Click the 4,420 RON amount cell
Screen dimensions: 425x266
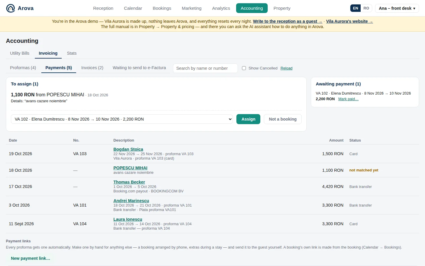click(333, 186)
